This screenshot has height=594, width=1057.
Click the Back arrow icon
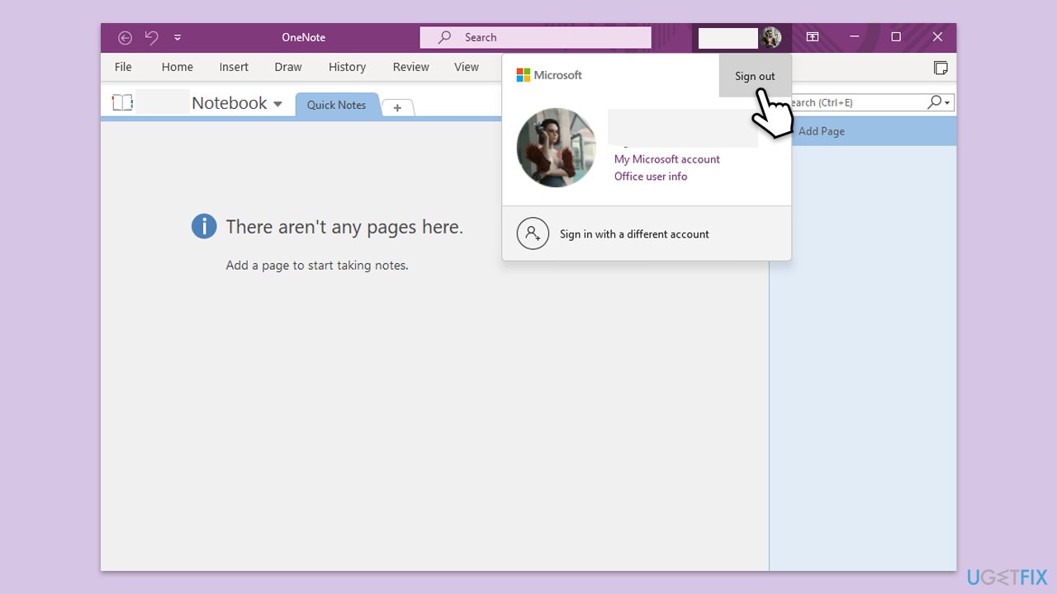pos(125,37)
